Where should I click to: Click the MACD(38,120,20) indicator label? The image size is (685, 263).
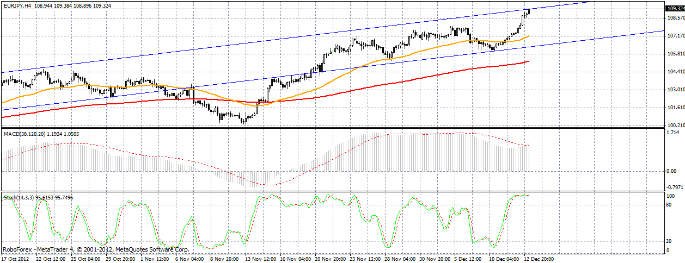[x=25, y=133]
